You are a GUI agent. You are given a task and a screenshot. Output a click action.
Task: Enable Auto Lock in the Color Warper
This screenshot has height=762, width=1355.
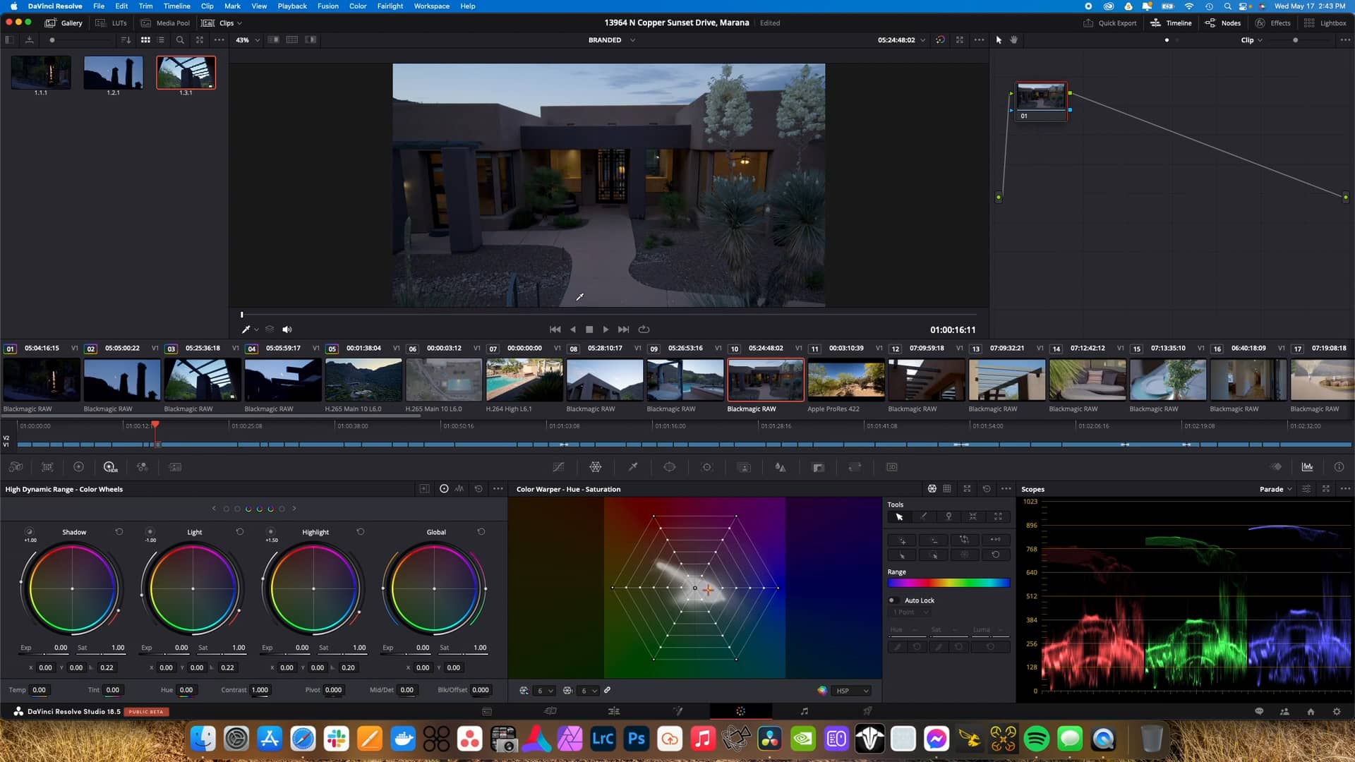click(x=891, y=600)
